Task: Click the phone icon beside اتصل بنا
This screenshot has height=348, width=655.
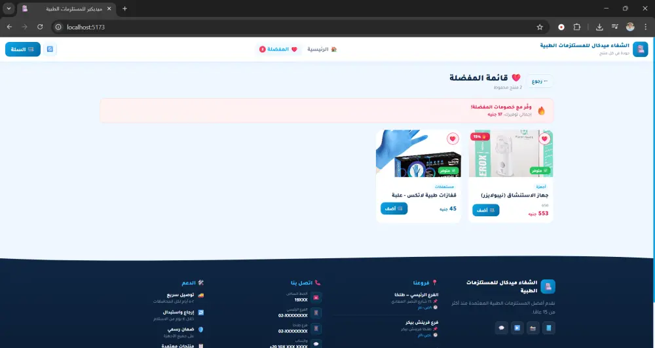Action: point(318,283)
